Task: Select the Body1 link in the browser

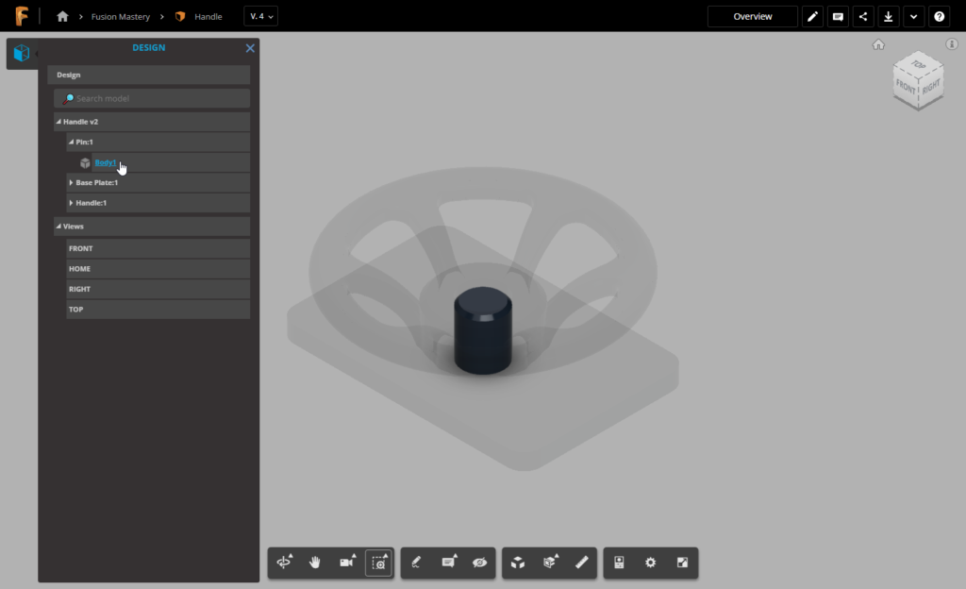Action: (107, 161)
